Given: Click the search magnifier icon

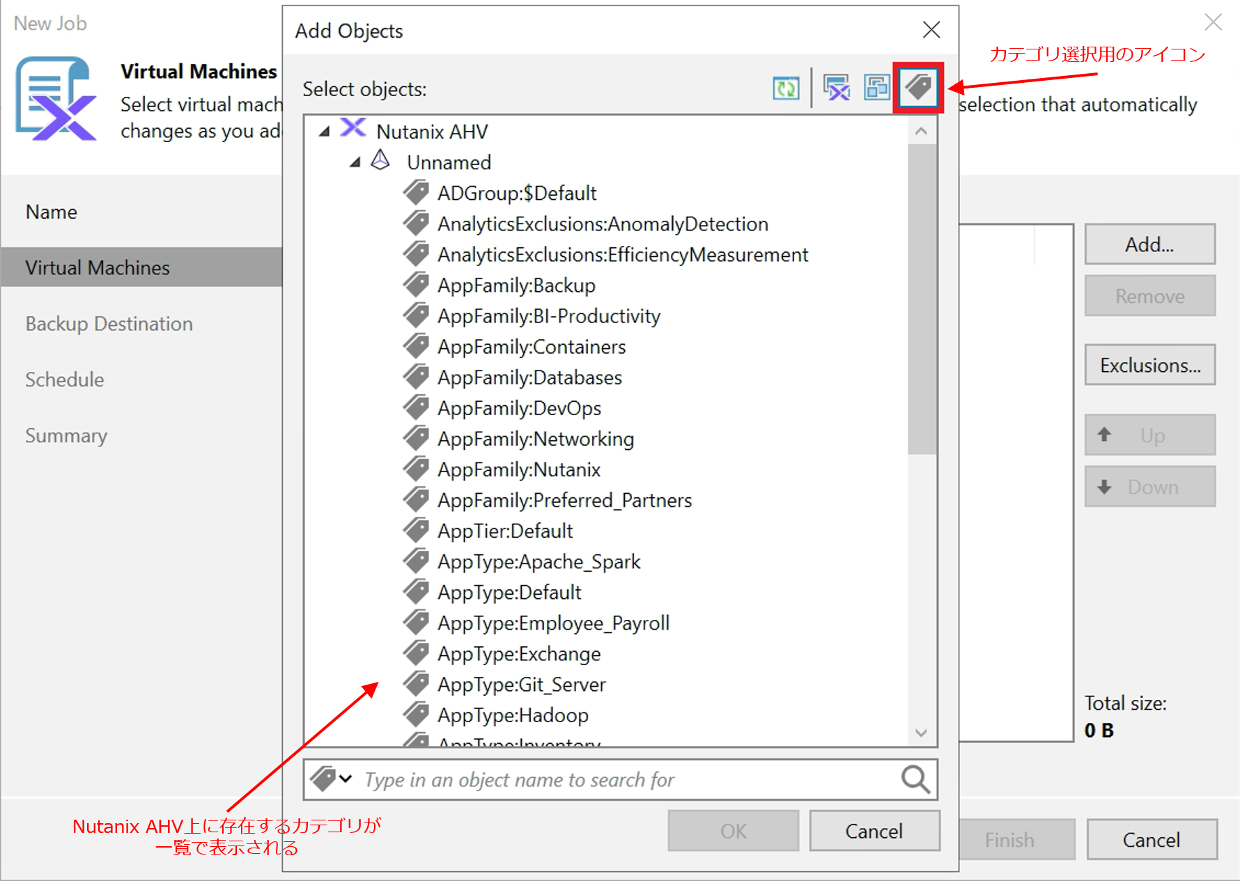Looking at the screenshot, I should pyautogui.click(x=915, y=779).
